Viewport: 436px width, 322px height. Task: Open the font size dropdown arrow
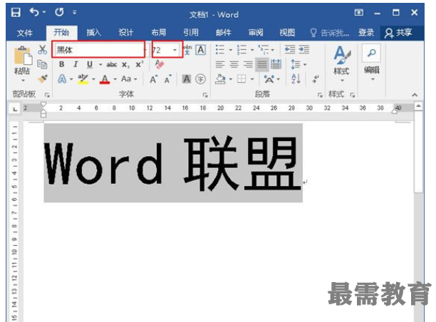tap(175, 50)
